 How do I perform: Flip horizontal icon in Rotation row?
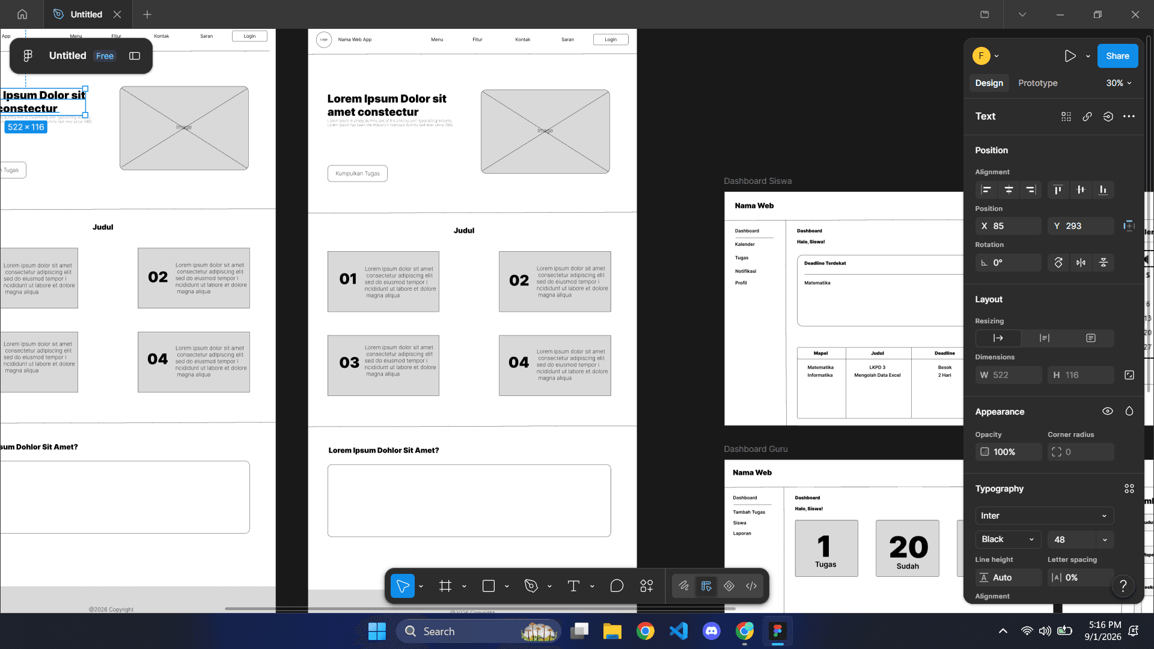pyautogui.click(x=1081, y=263)
